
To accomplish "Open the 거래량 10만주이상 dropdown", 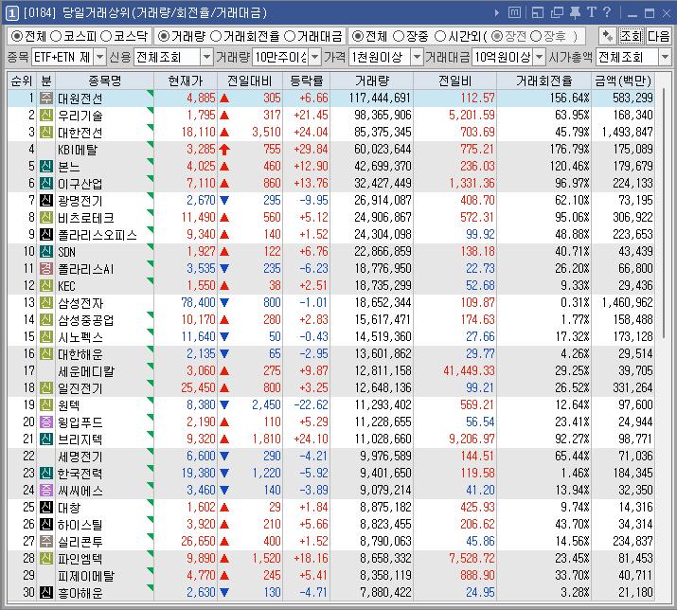I will (315, 57).
